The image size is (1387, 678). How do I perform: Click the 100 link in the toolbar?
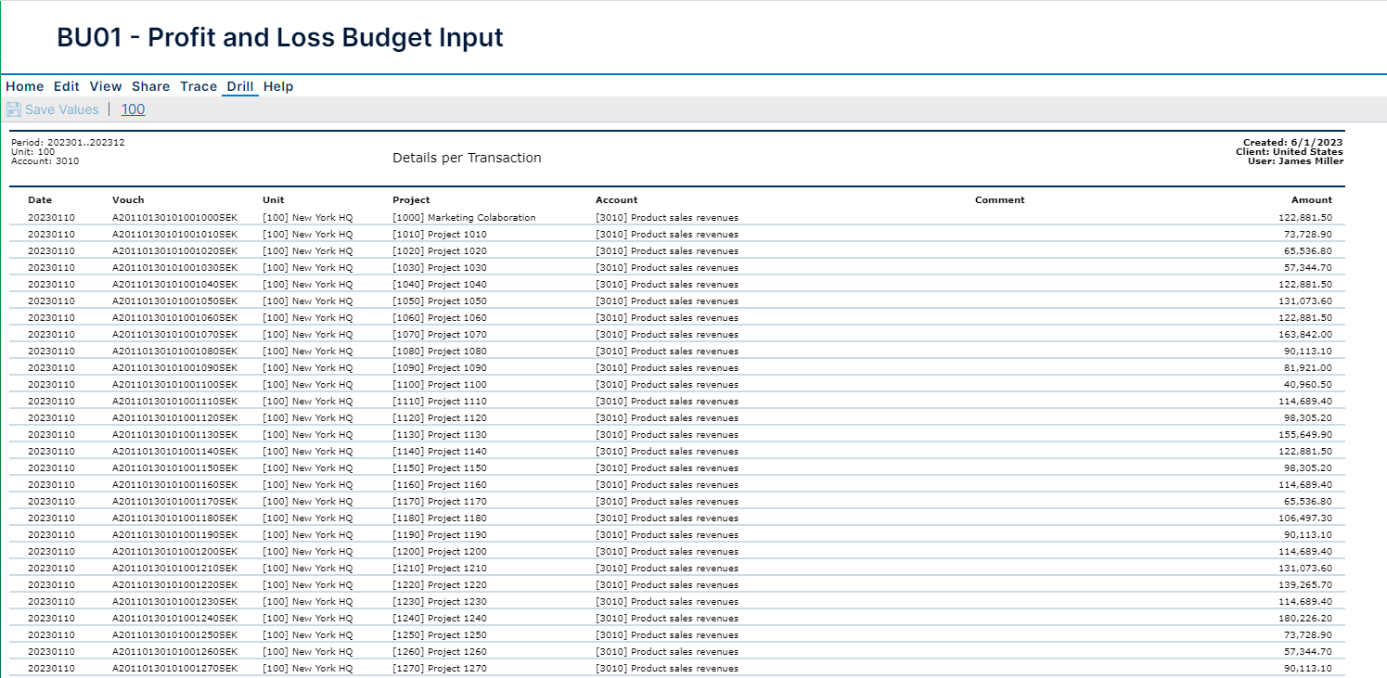133,109
